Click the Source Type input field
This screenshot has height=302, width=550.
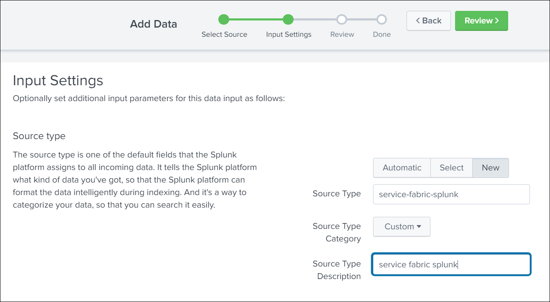click(x=451, y=194)
